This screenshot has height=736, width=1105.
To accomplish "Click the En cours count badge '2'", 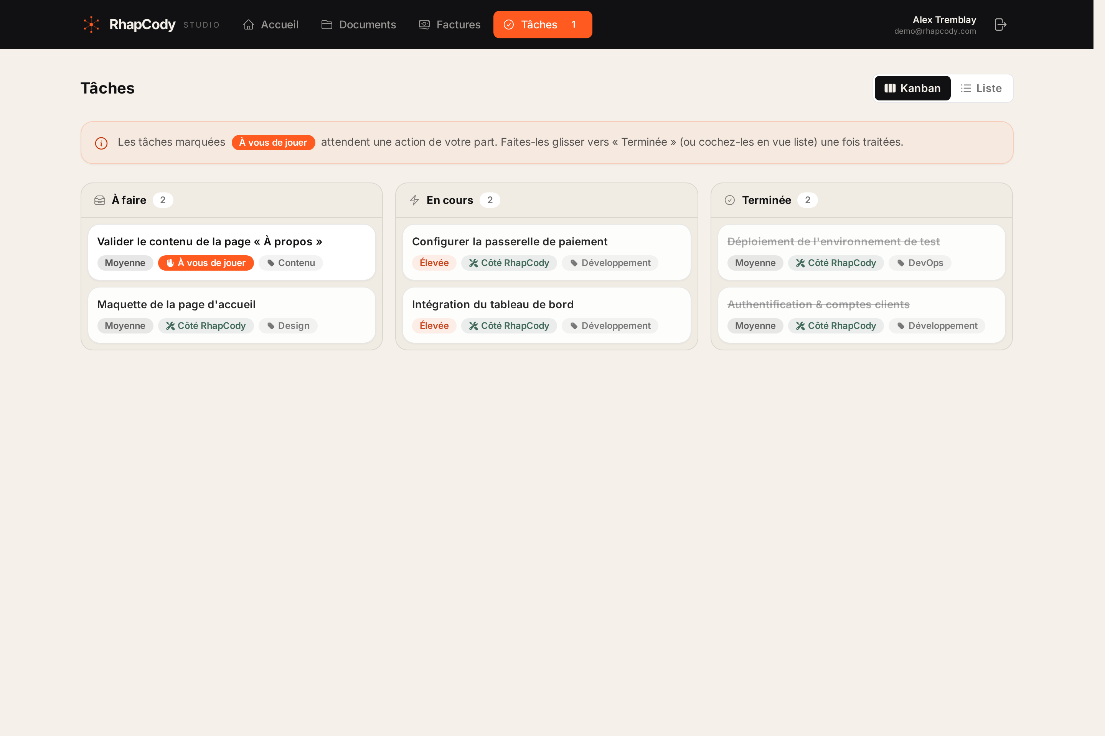I will pos(490,200).
